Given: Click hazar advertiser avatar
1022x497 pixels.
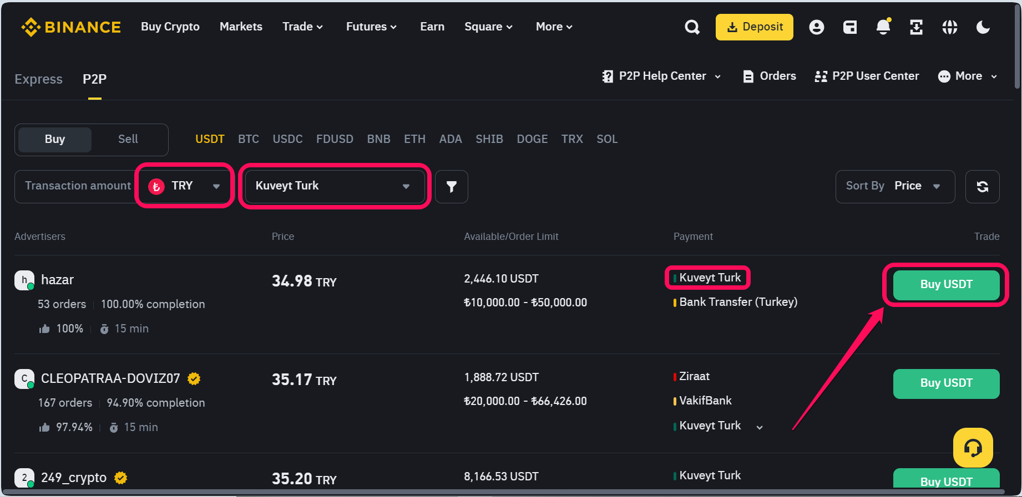Looking at the screenshot, I should pos(24,280).
